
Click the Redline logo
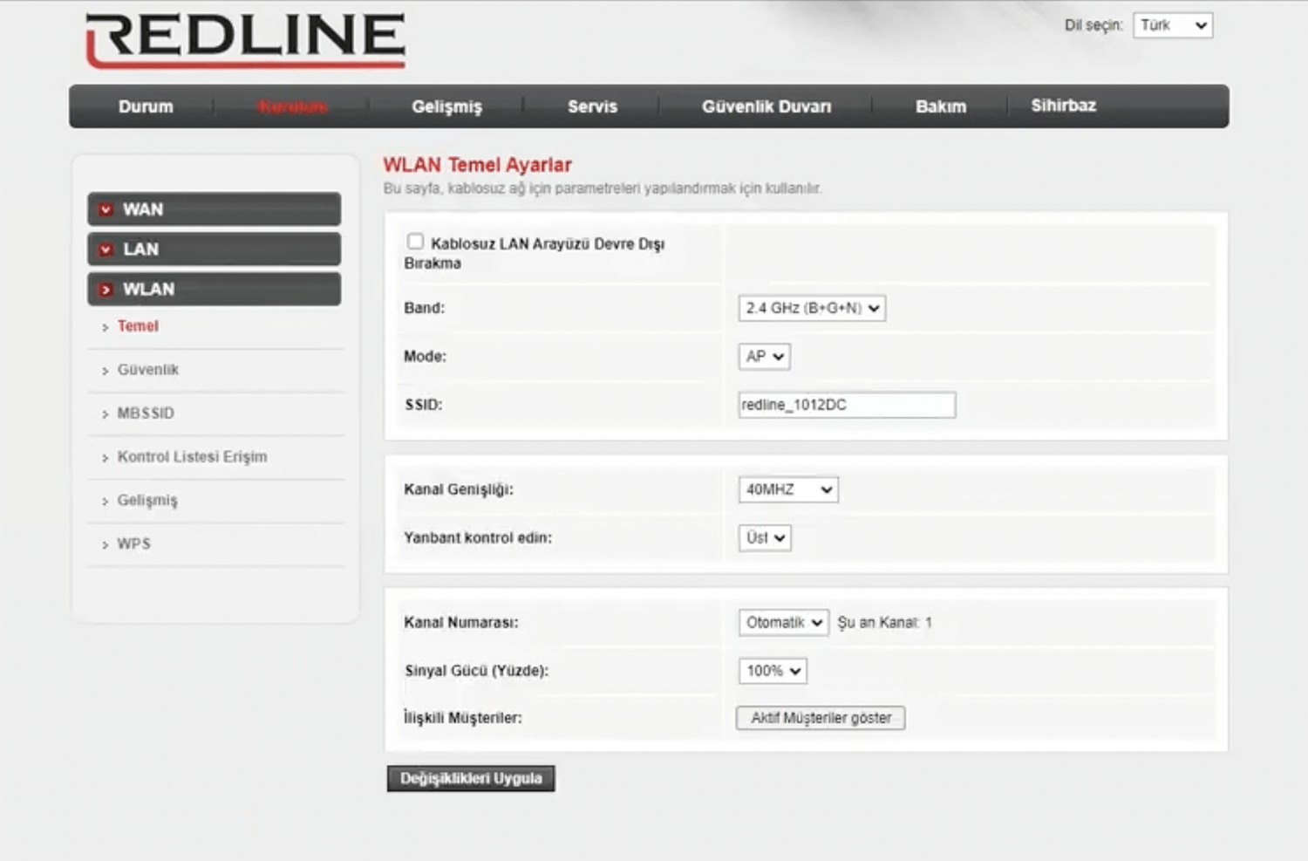tap(245, 39)
